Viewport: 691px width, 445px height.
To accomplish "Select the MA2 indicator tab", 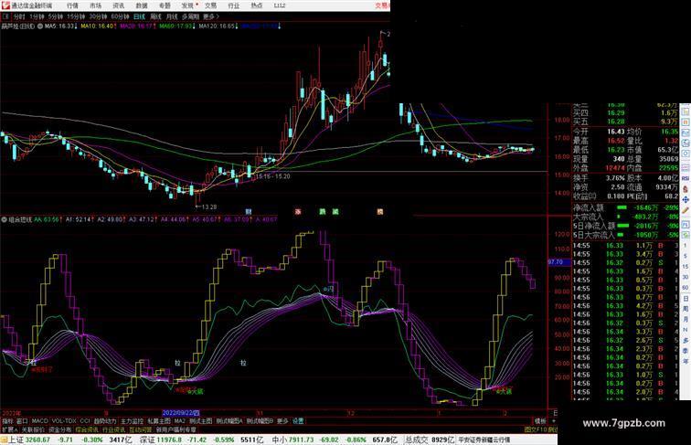I will (179, 421).
